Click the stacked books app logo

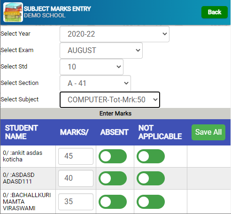[x=13, y=12]
